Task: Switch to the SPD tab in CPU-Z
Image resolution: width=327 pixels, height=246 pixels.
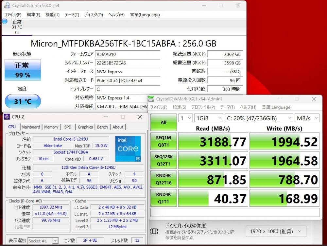Action: coord(68,127)
